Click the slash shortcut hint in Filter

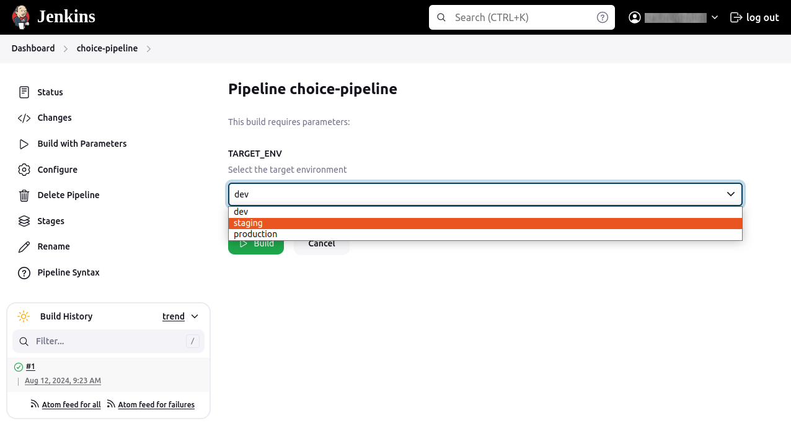coord(193,341)
